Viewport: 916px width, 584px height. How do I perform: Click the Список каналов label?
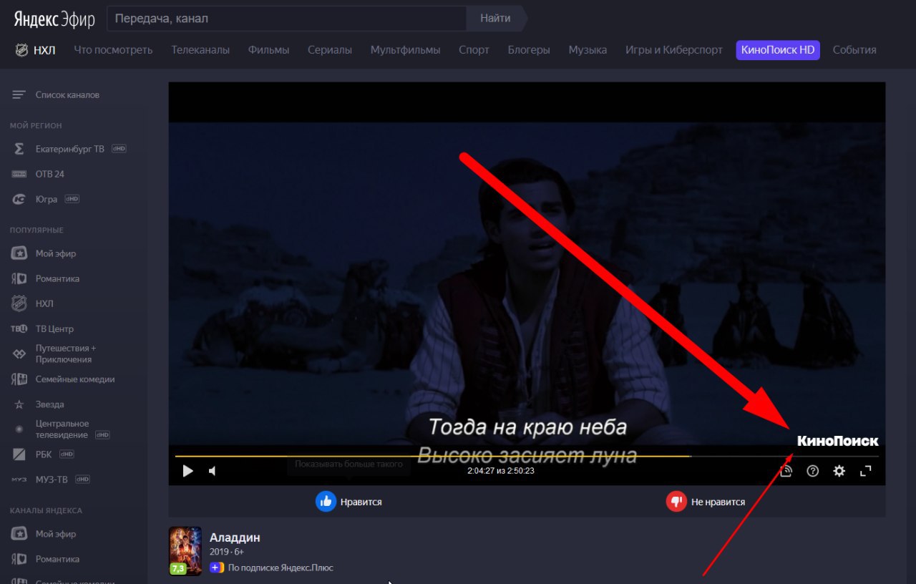coord(67,94)
